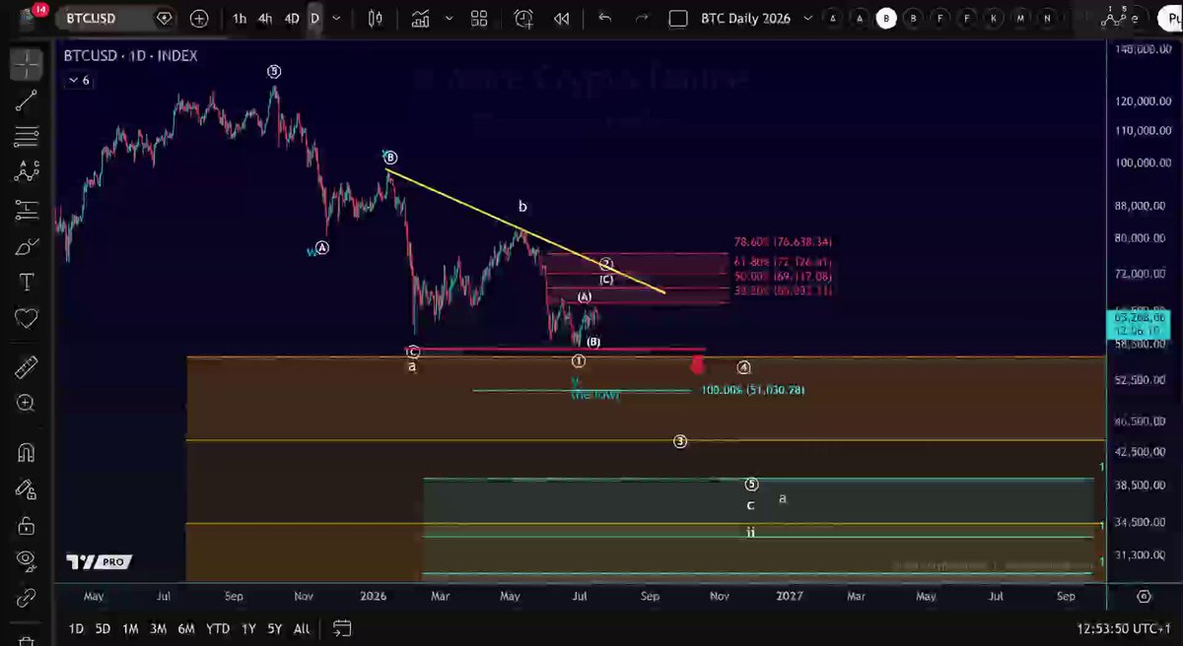Viewport: 1183px width, 646px height.
Task: Open the forecasting and measurement tools
Action: click(27, 209)
